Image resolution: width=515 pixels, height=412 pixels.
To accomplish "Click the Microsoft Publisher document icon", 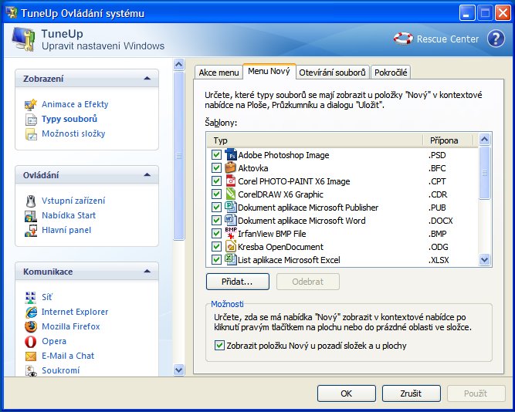I will click(x=231, y=207).
